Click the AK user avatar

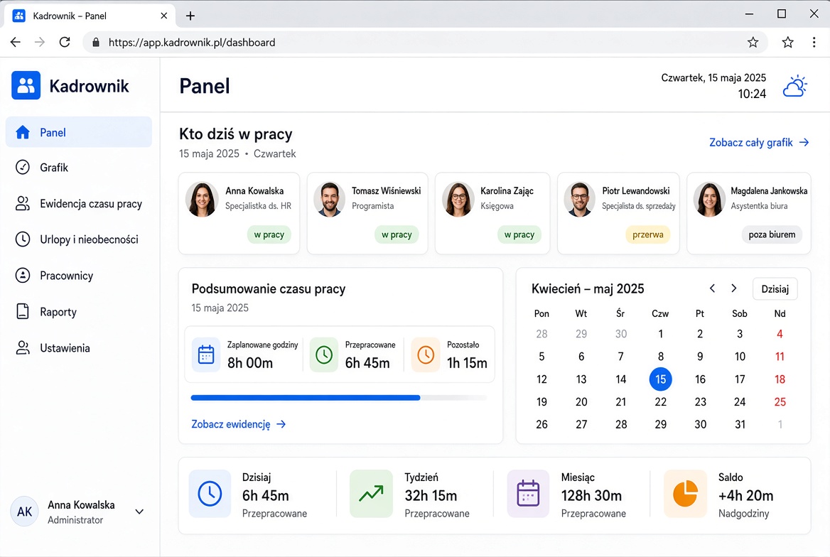click(x=25, y=512)
